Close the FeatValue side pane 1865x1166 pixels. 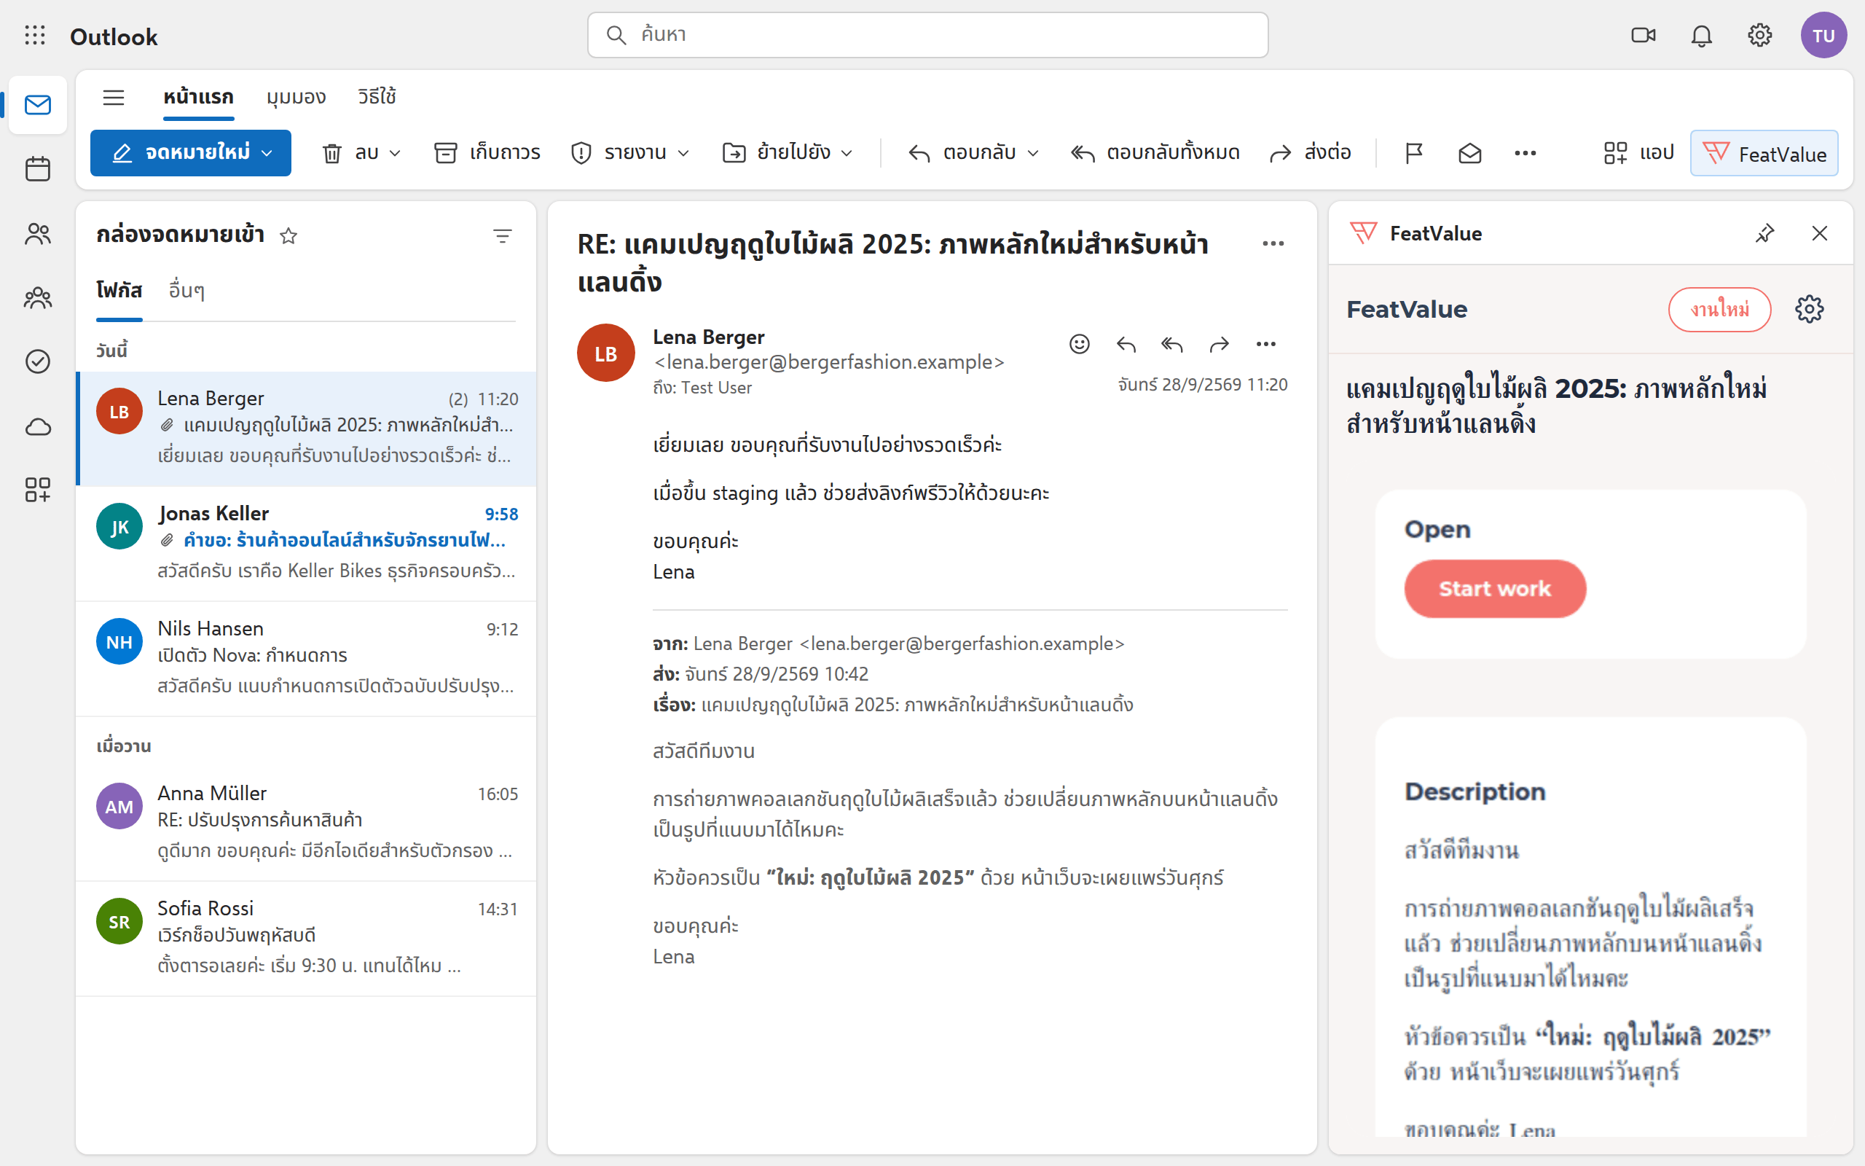coord(1820,233)
